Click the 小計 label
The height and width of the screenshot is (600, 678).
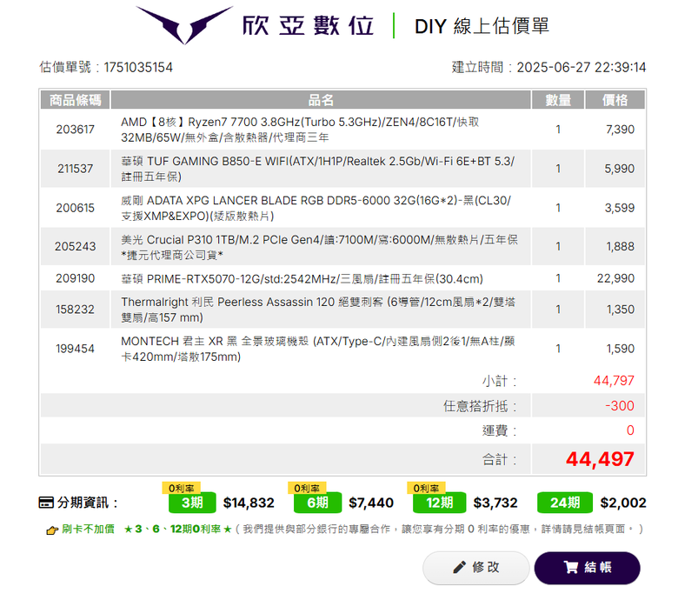(x=500, y=381)
